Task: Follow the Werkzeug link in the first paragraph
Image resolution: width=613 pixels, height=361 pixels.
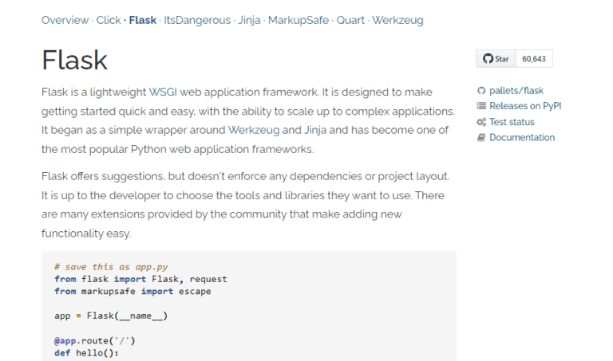Action: [253, 129]
